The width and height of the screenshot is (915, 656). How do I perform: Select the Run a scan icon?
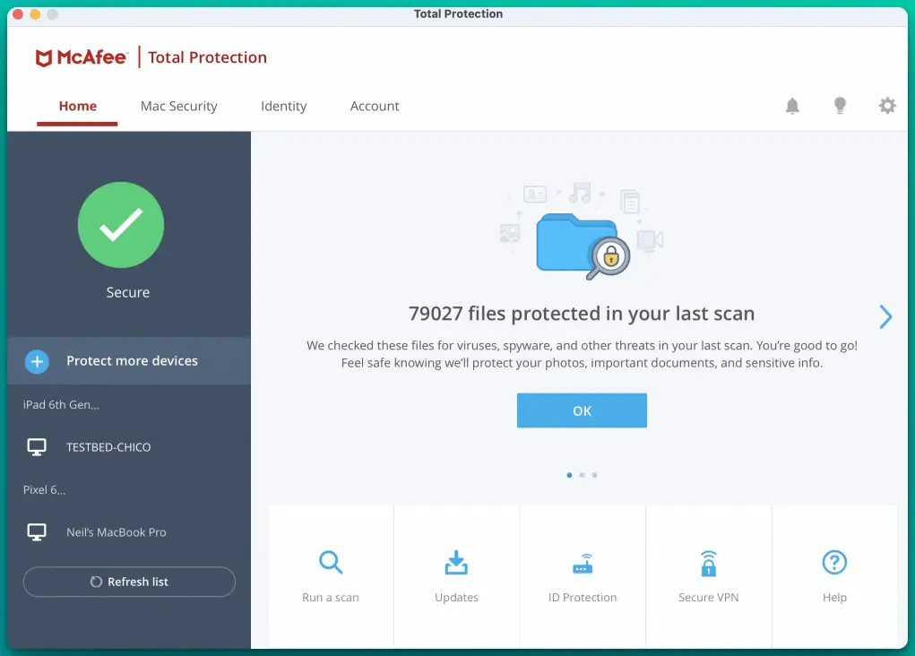tap(331, 563)
